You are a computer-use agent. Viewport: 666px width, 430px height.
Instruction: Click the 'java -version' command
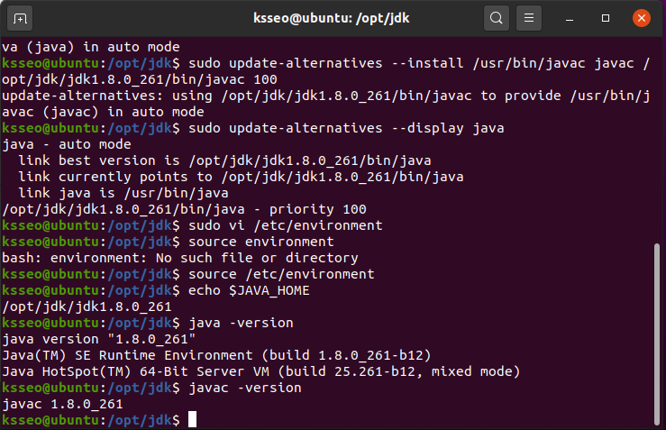[x=241, y=323]
